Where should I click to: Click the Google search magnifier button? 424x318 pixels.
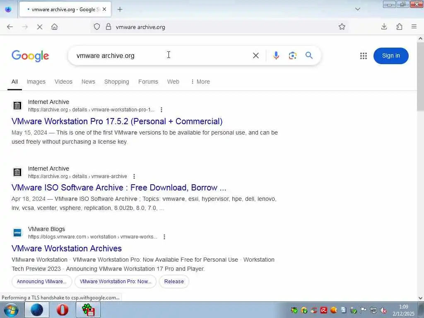pyautogui.click(x=309, y=55)
